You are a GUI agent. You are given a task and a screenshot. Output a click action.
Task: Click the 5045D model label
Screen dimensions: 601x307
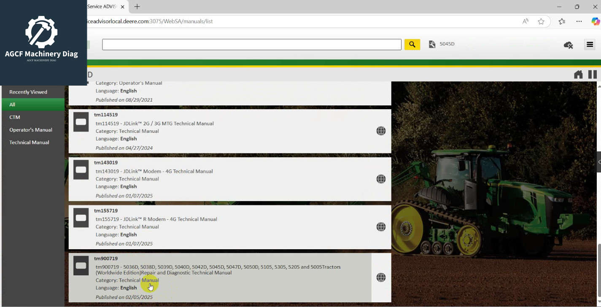[447, 44]
